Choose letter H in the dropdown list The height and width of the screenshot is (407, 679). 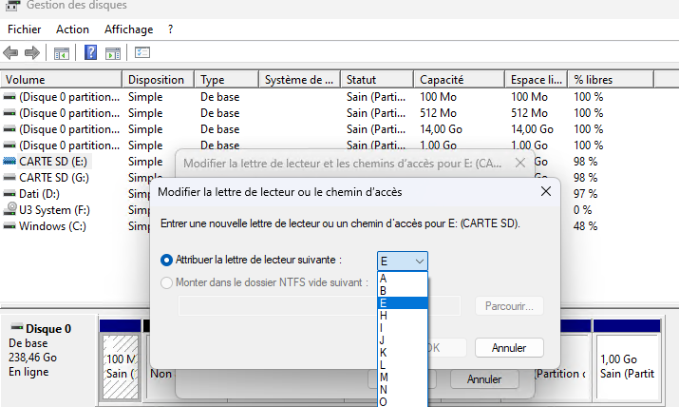[x=403, y=316]
